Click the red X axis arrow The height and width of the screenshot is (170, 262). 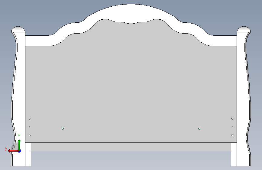[13, 151]
